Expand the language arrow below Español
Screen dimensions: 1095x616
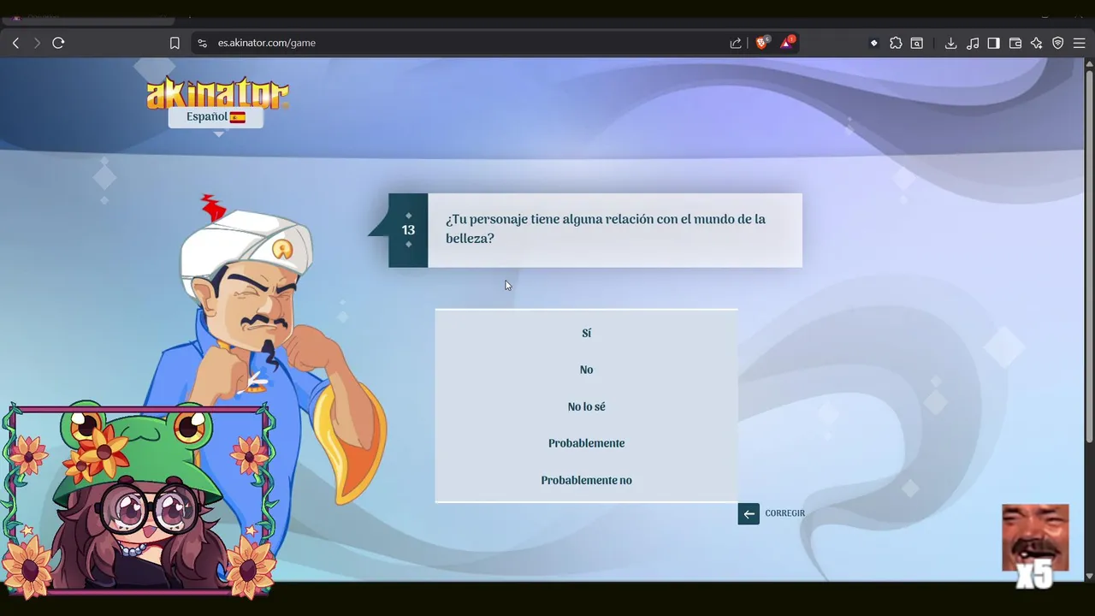[218, 134]
